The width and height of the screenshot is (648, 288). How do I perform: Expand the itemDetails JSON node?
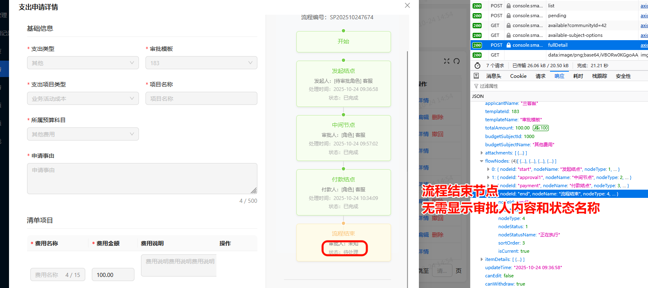[x=482, y=259]
